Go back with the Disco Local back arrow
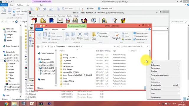 38,47
